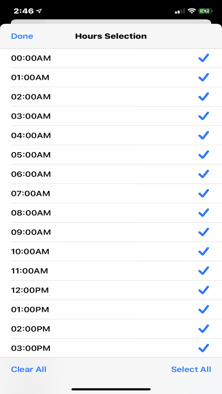Tap Select All to check every hour

pyautogui.click(x=191, y=369)
